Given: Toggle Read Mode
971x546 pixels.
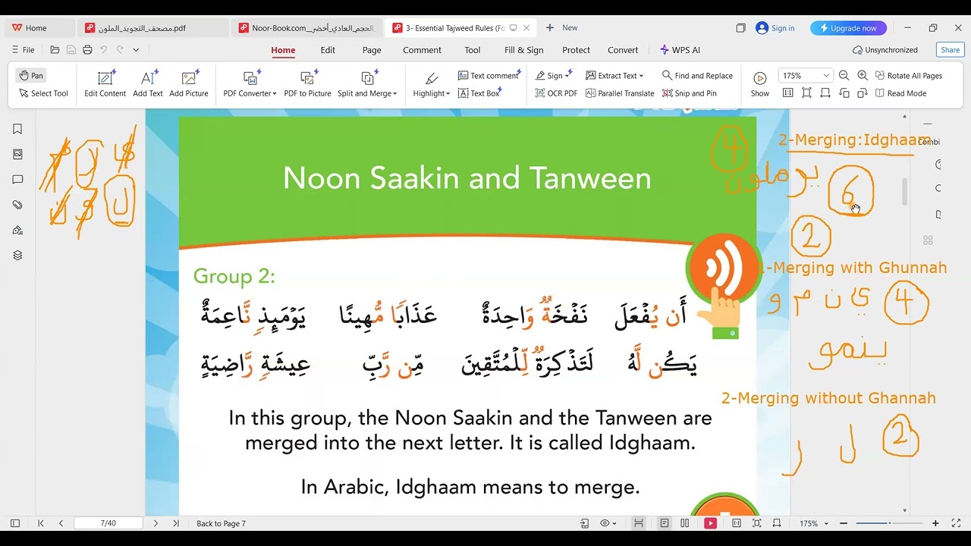Looking at the screenshot, I should click(x=900, y=93).
